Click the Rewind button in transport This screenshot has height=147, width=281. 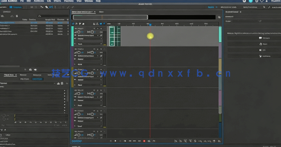click(130, 141)
